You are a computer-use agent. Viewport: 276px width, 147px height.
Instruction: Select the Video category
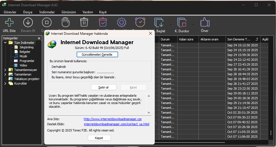[x=23, y=65]
